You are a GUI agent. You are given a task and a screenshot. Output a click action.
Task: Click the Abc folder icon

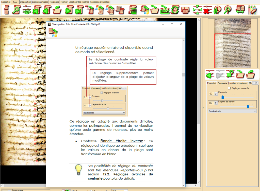pos(165,10)
